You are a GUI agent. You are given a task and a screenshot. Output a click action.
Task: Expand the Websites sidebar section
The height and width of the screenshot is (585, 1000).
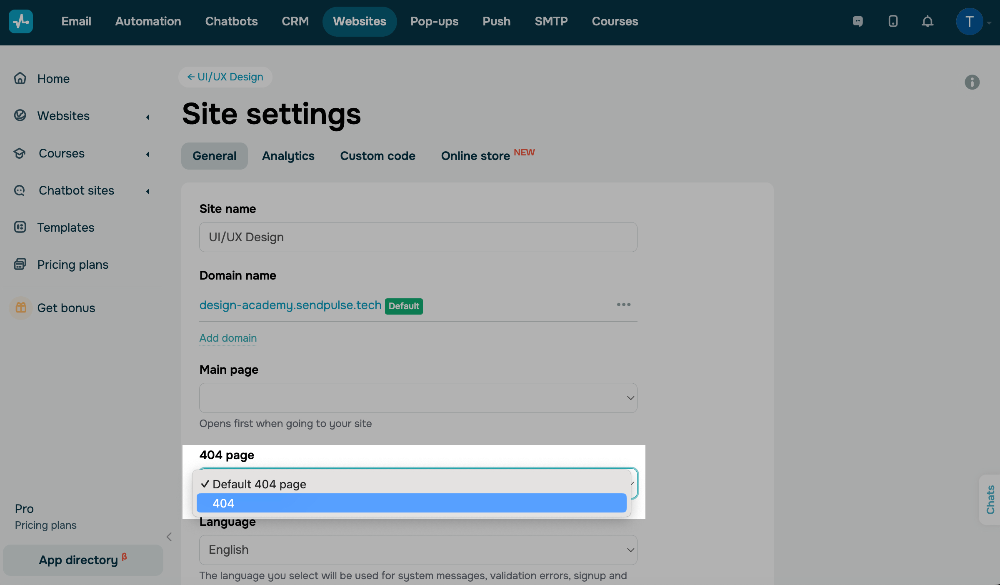(x=147, y=117)
